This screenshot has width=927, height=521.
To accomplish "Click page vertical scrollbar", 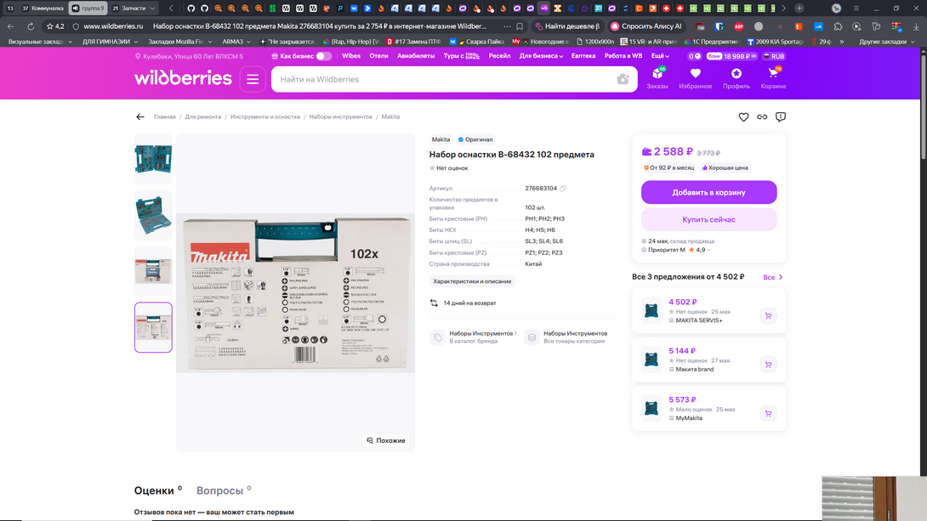I will [x=924, y=106].
